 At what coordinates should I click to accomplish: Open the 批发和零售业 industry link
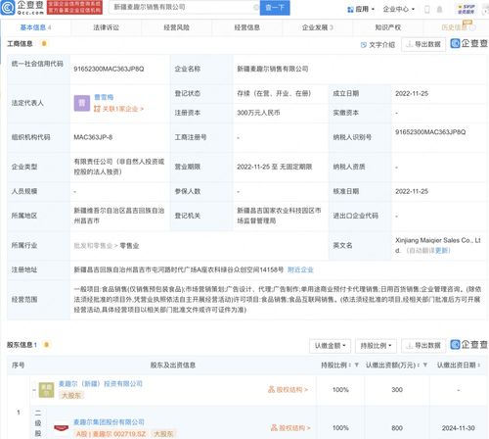[x=93, y=245]
